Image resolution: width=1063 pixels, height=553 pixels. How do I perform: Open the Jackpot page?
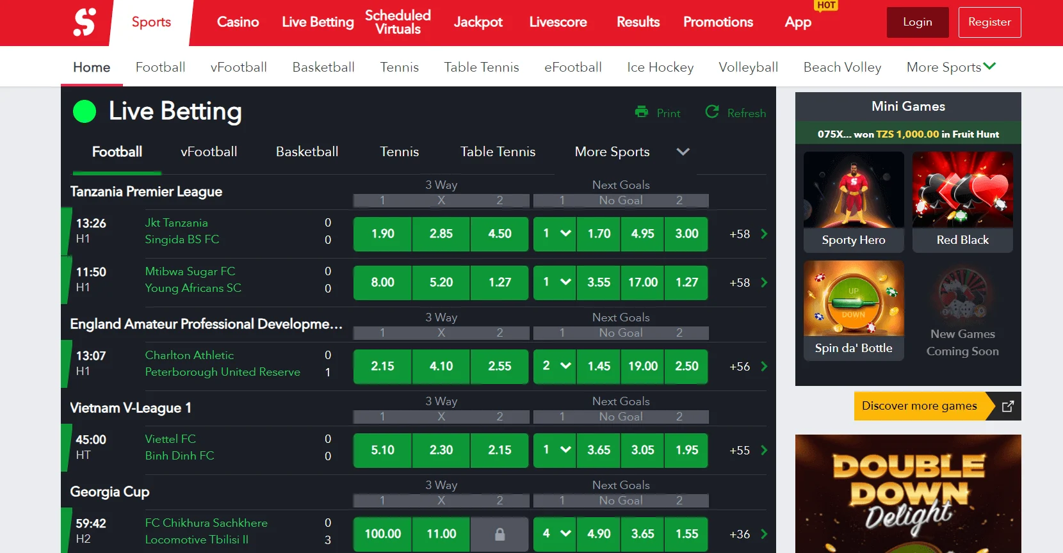478,22
